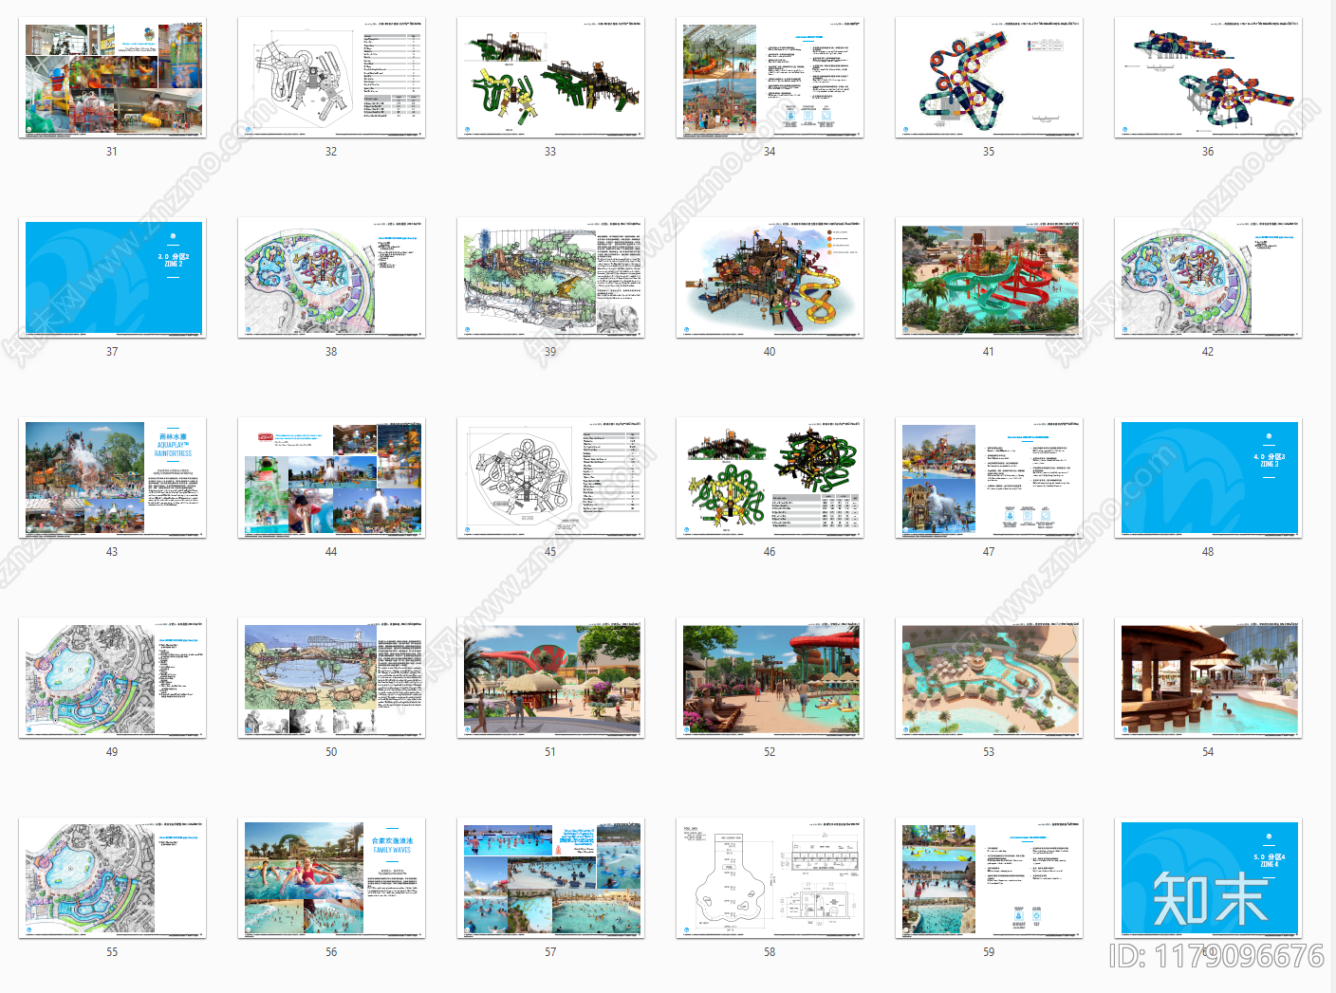Screen dimensions: 1336x993
Task: Select page thumbnail 44 photo collage
Action: pos(331,478)
